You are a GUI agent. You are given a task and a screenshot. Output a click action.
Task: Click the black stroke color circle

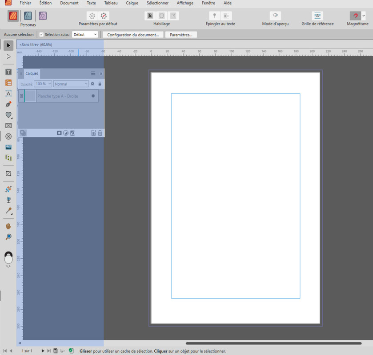[x=8, y=253]
